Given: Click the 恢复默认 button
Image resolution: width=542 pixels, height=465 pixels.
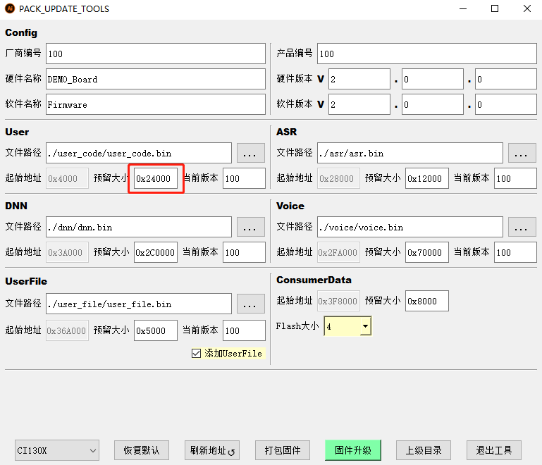Looking at the screenshot, I should [142, 450].
